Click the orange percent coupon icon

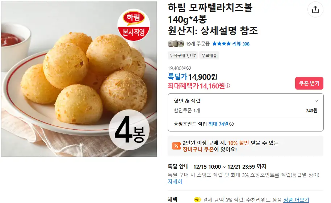tap(176, 146)
